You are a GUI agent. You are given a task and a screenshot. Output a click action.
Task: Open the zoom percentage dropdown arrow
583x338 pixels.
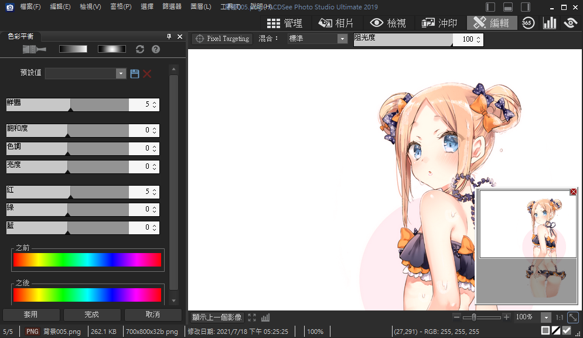tap(546, 317)
